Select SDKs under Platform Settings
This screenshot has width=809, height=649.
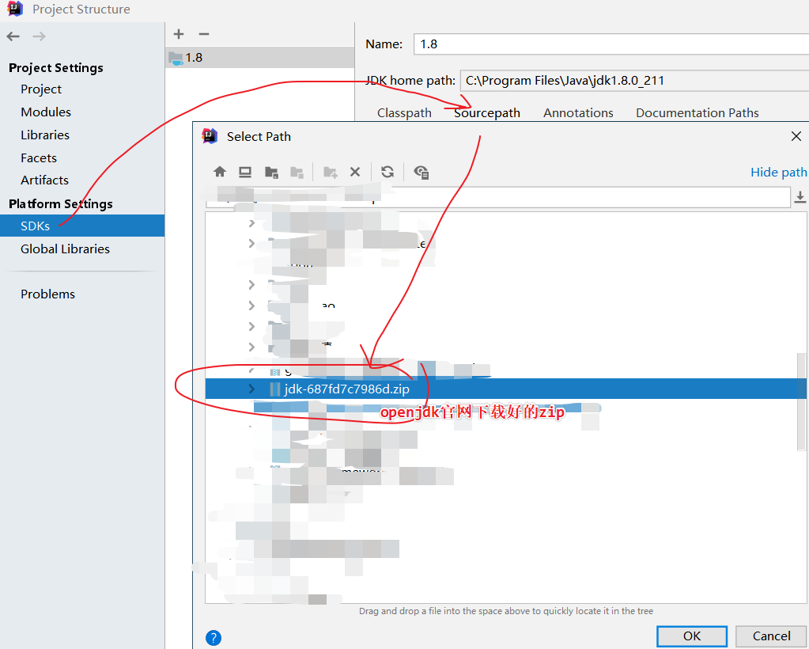pyautogui.click(x=82, y=226)
